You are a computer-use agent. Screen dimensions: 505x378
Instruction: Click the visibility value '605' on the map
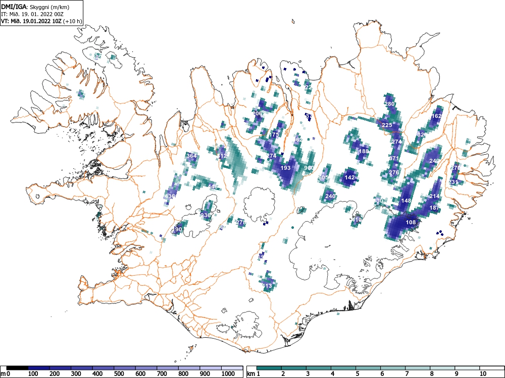coord(323,177)
